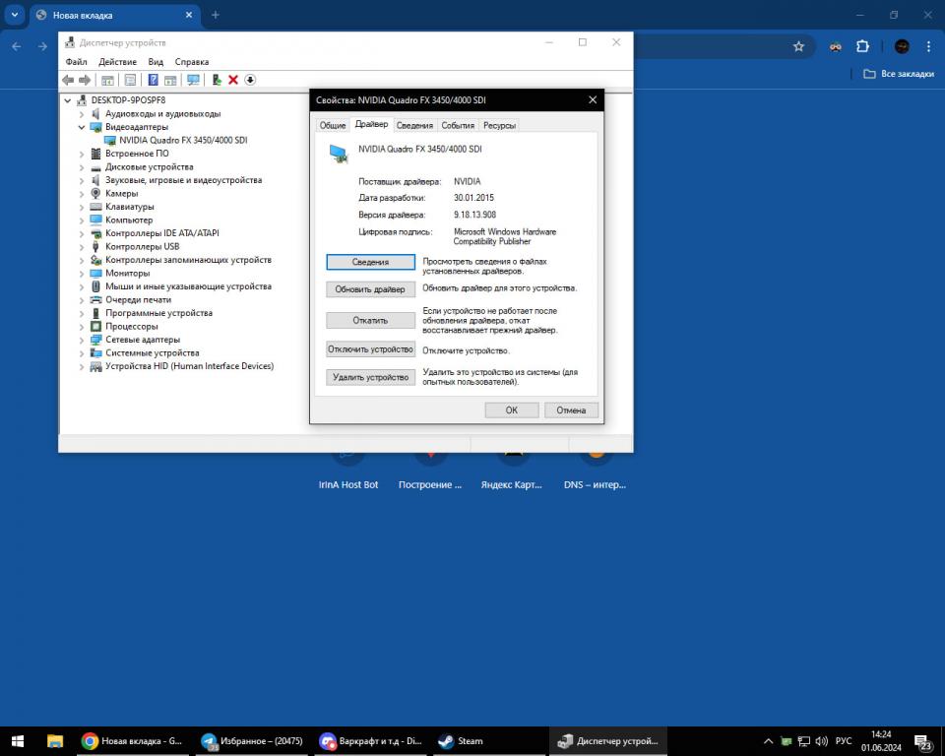
Task: Select Контроллеры запоминающих устройств item
Action: 189,260
